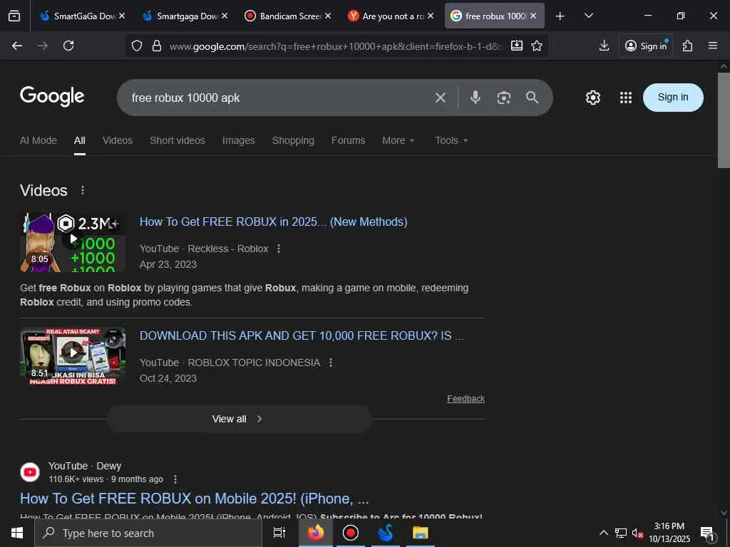Image resolution: width=730 pixels, height=547 pixels.
Task: View all video results
Action: (240, 419)
